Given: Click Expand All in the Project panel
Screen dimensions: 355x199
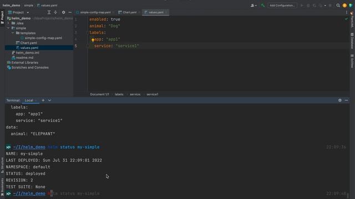Looking at the screenshot, I should [x=49, y=12].
